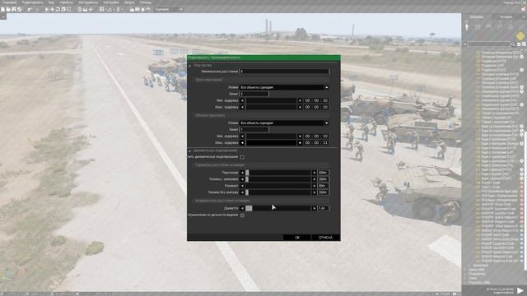This screenshot has width=527, height=296.
Task: Increase second Мин. задержка with right arrow
Action: coord(300,136)
